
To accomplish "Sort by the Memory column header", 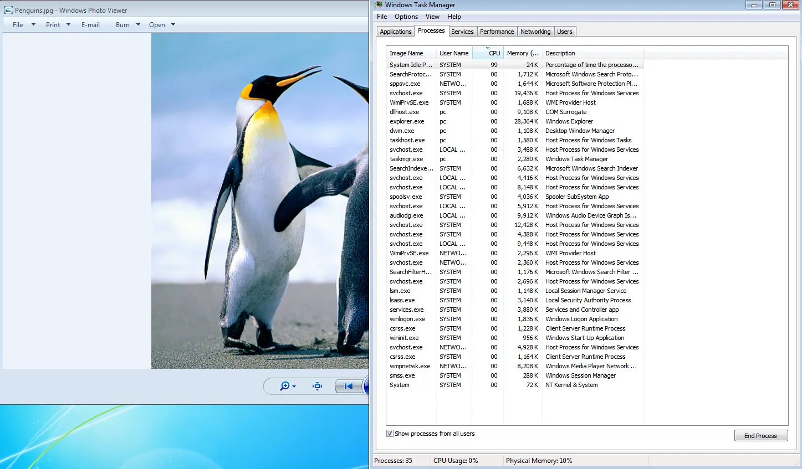I will click(523, 53).
